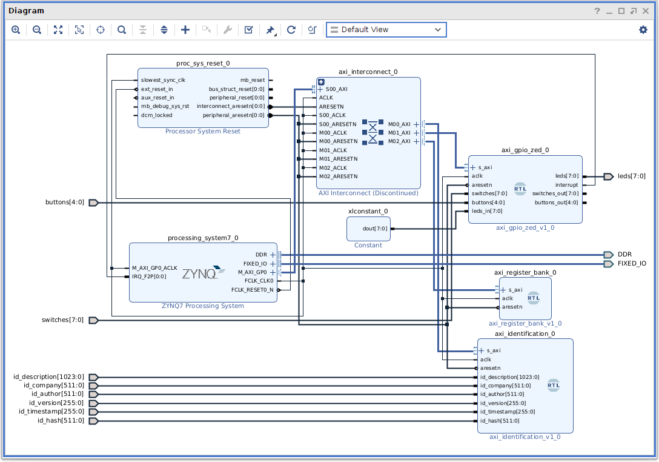The width and height of the screenshot is (659, 462).
Task: Open help with the question mark button
Action: click(x=597, y=11)
